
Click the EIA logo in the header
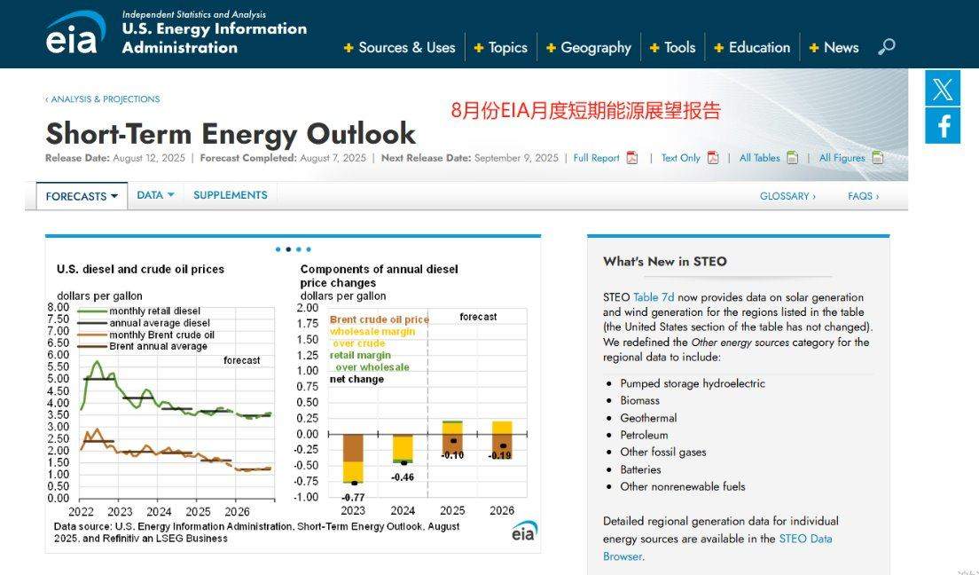click(x=74, y=33)
